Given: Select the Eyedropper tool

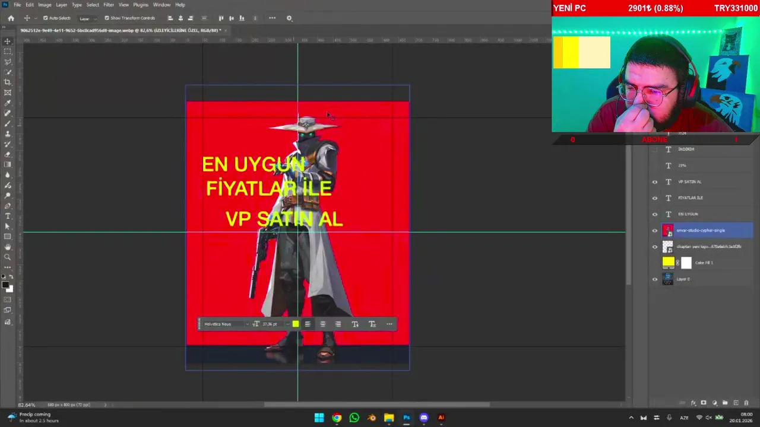Looking at the screenshot, I should pyautogui.click(x=8, y=103).
